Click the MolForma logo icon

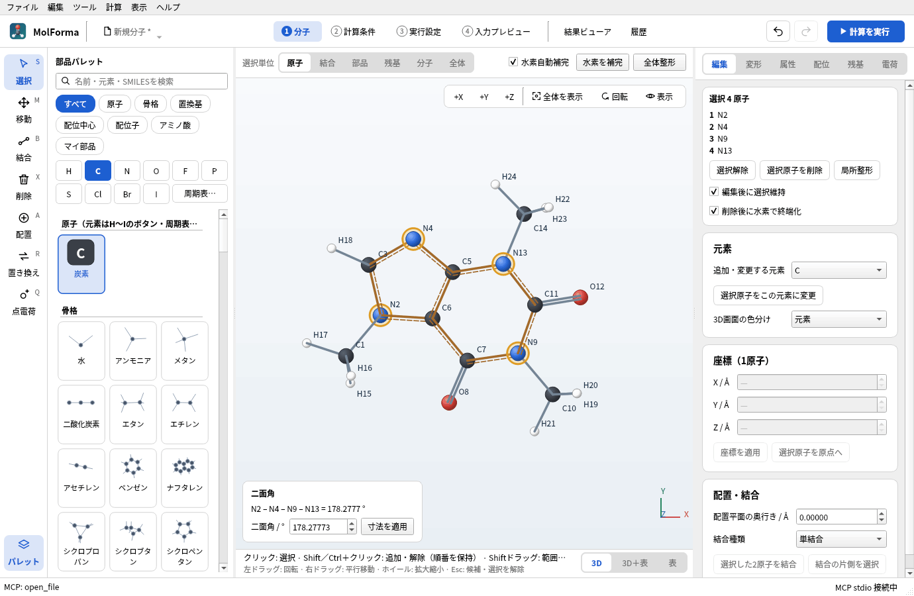point(18,31)
